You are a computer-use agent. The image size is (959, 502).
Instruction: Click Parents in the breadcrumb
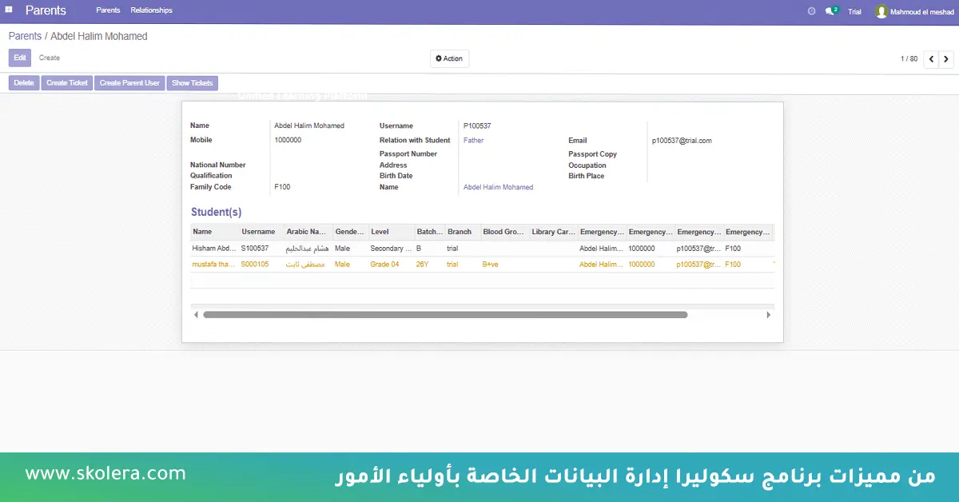(25, 37)
